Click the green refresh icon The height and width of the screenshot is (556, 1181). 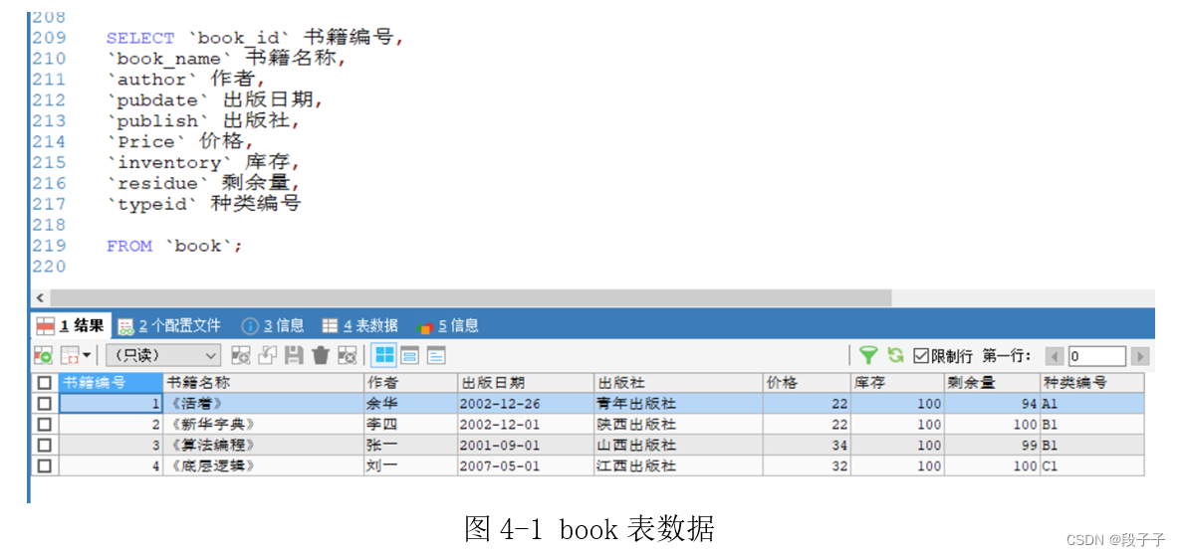895,355
